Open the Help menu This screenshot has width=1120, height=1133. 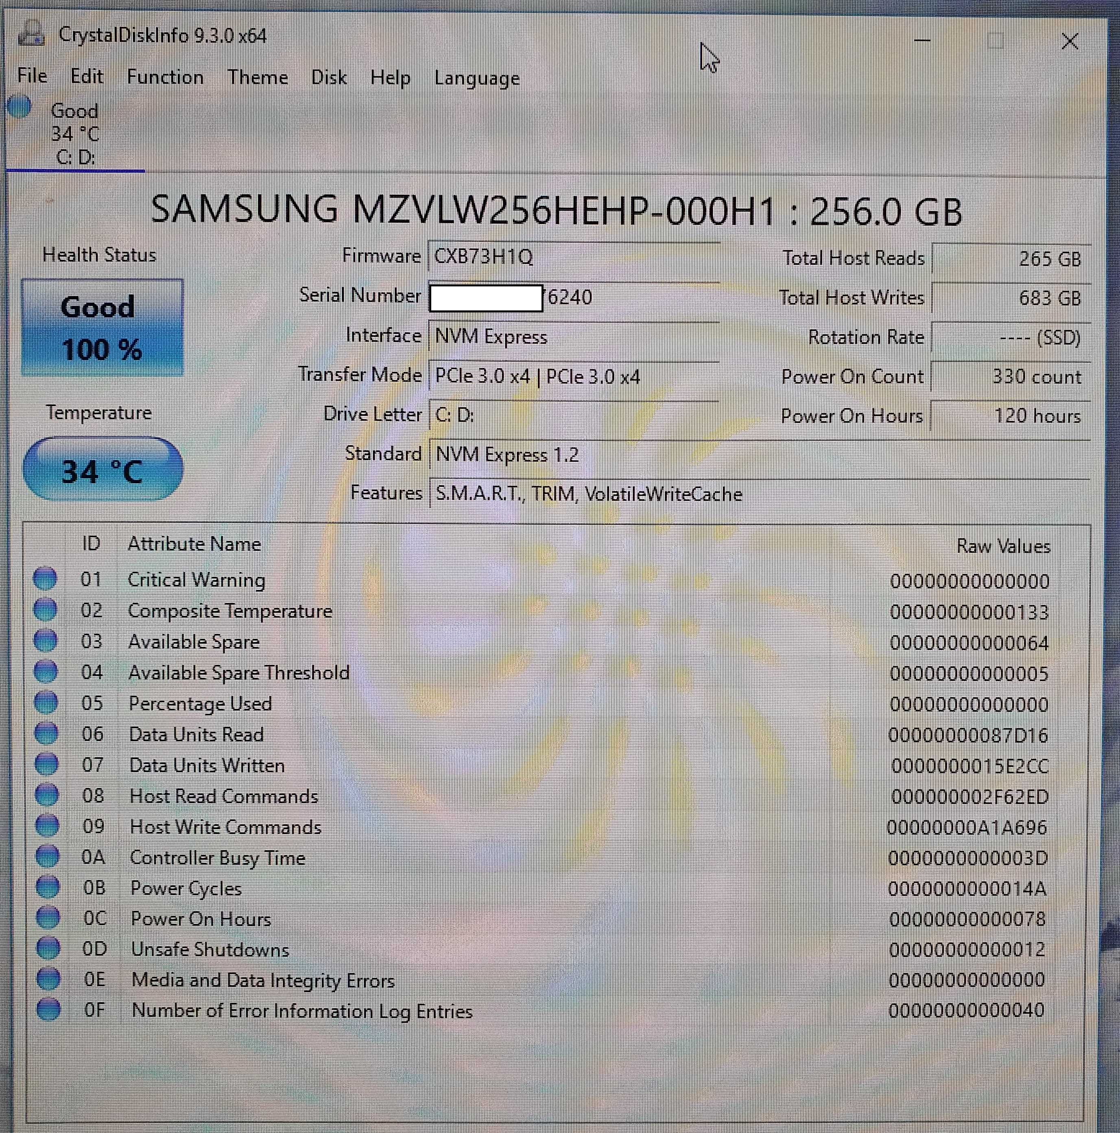[x=390, y=78]
